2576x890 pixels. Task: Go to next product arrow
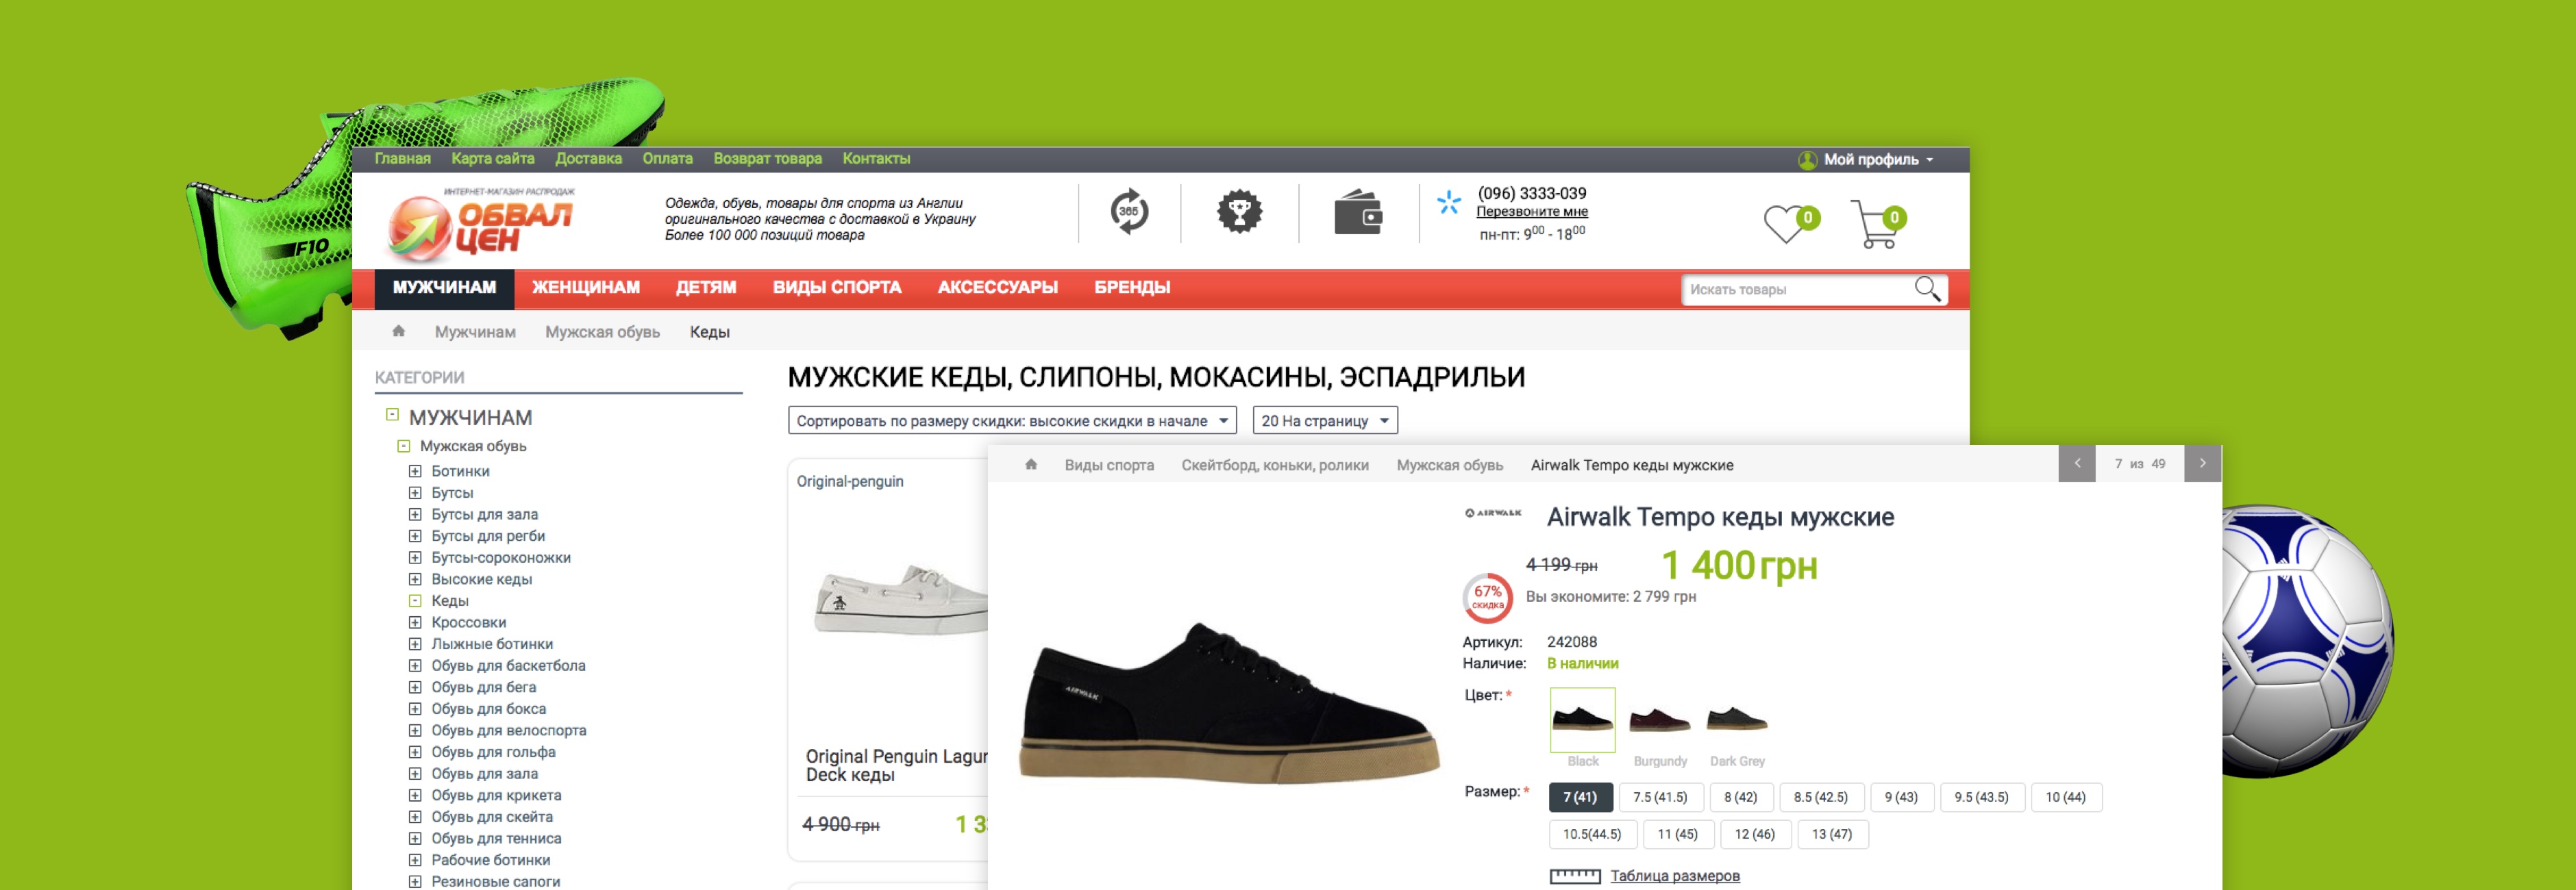click(2202, 463)
